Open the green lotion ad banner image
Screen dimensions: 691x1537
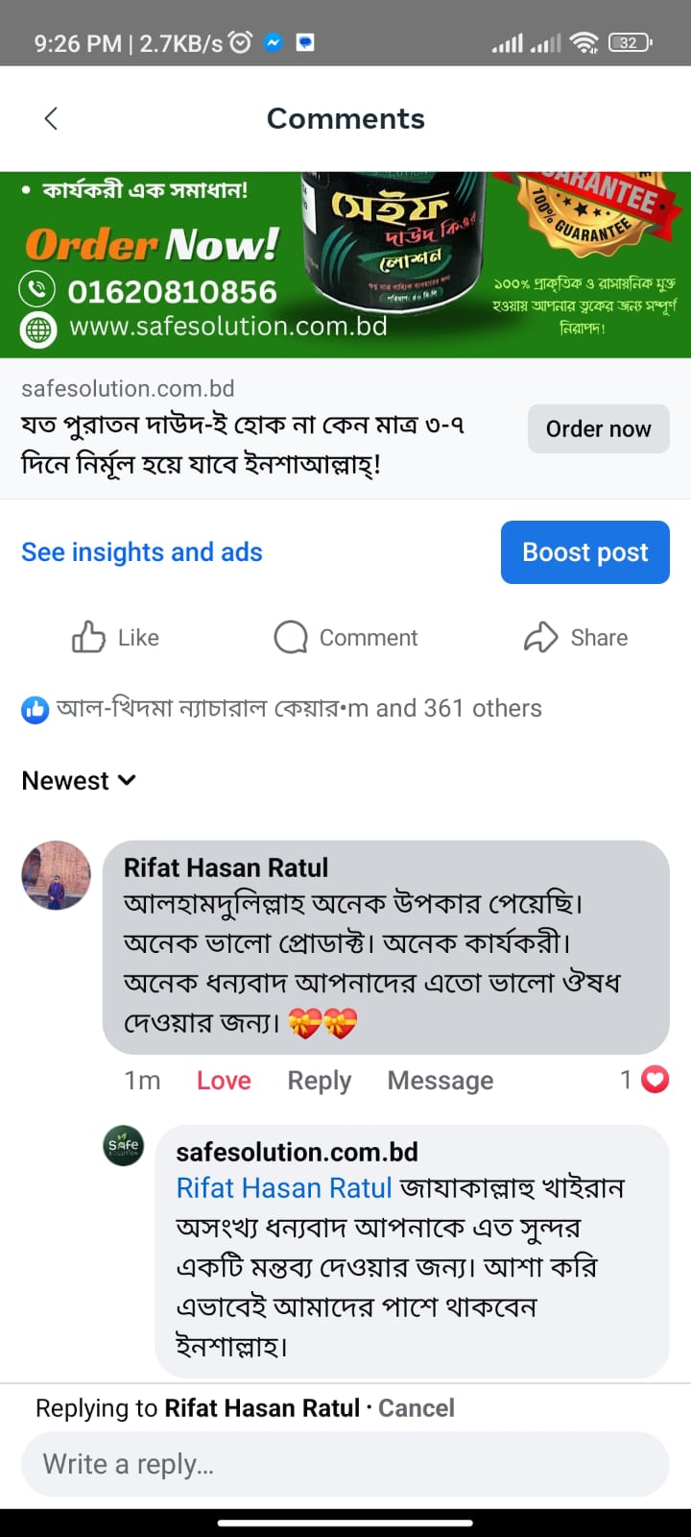click(x=345, y=264)
